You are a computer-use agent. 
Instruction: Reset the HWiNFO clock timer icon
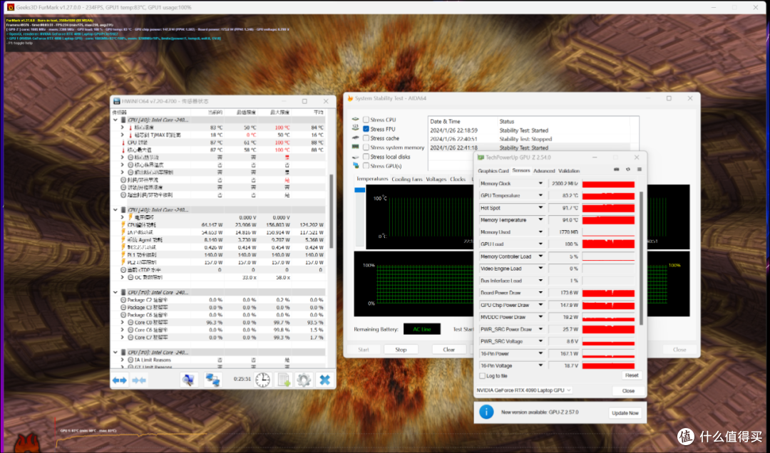(262, 380)
